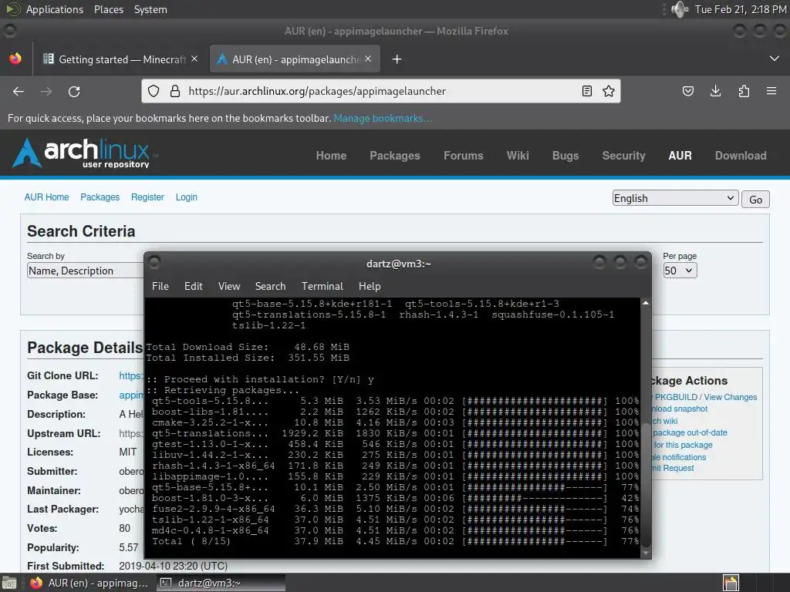
Task: Click the Manage bookmarks link
Action: (x=383, y=118)
